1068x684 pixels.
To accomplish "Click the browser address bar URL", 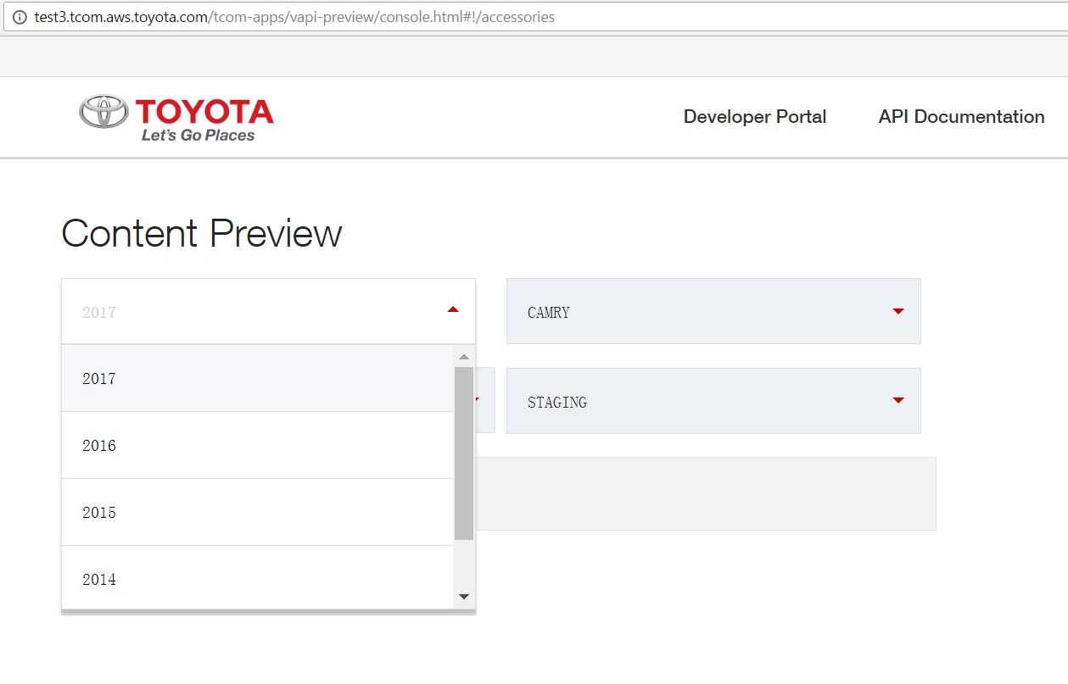I will [x=294, y=17].
